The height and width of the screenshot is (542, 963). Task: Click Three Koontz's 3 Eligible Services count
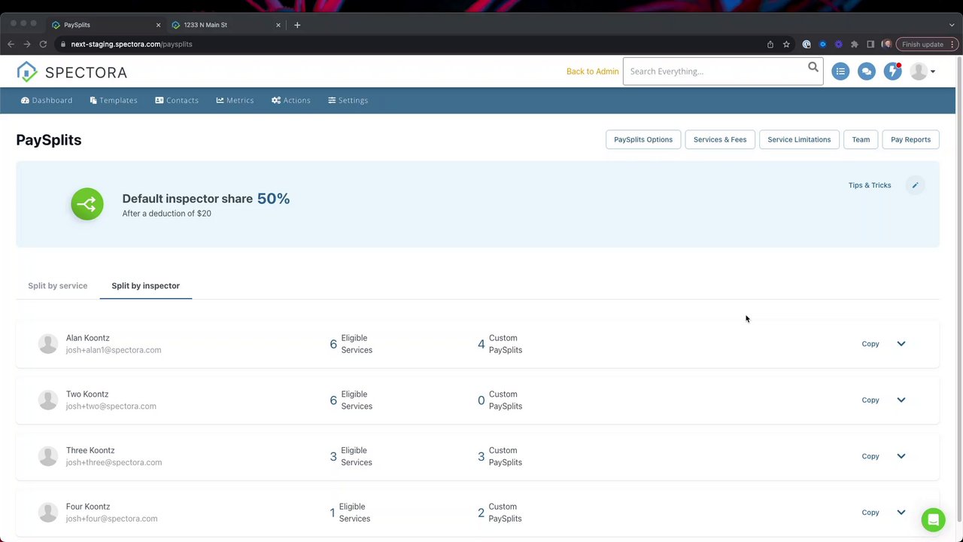333,456
